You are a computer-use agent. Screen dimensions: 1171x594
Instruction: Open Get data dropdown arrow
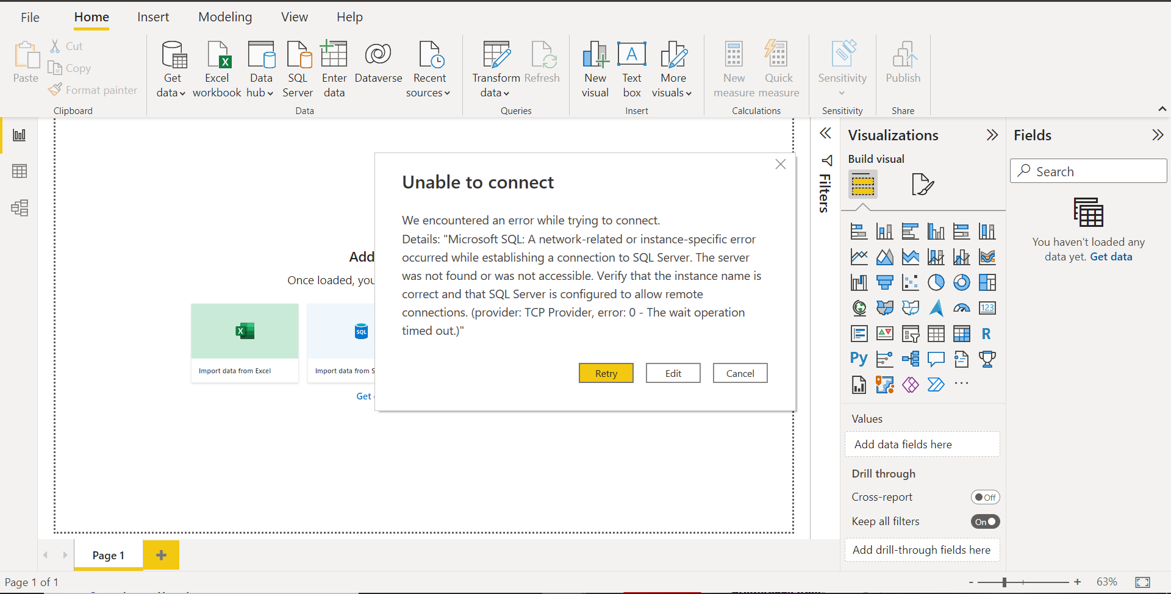coord(182,93)
